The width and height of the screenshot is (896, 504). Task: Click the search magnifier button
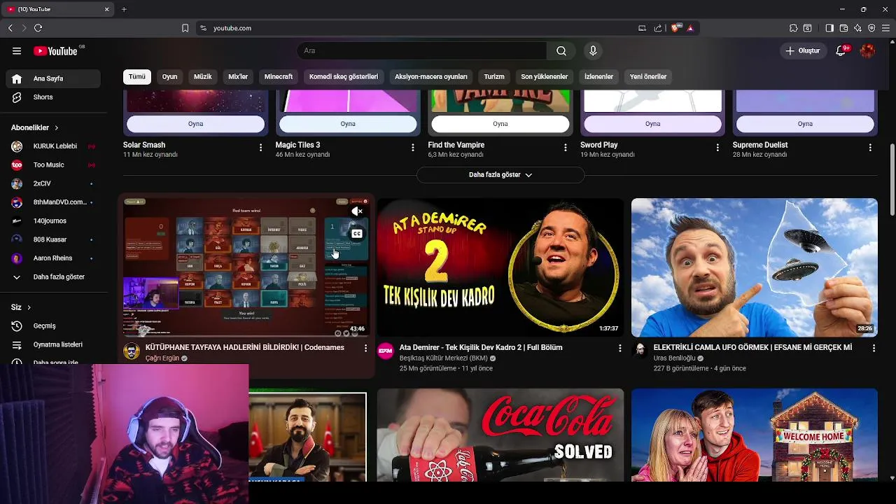[x=561, y=51]
